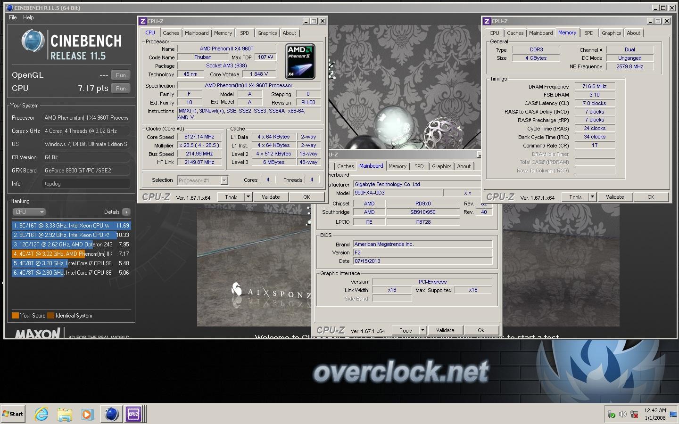Select ranking row 6 Core i7 2.80 GHz
679x424 pixels.
click(x=71, y=273)
